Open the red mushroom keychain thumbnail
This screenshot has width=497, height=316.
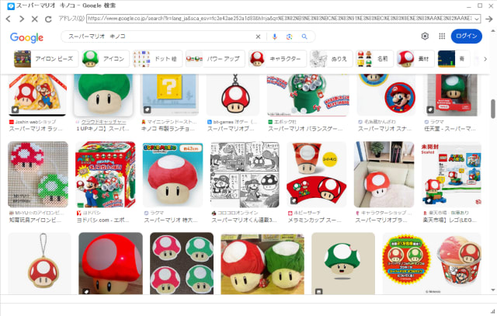coord(235,95)
